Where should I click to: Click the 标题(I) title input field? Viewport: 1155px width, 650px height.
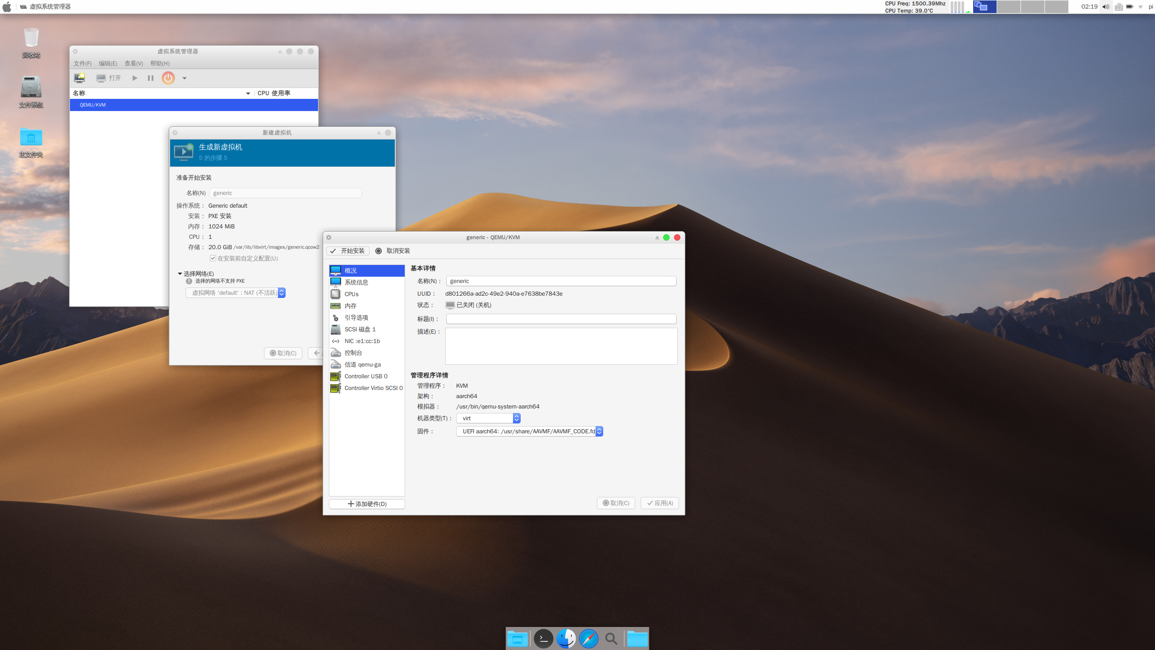[561, 319]
